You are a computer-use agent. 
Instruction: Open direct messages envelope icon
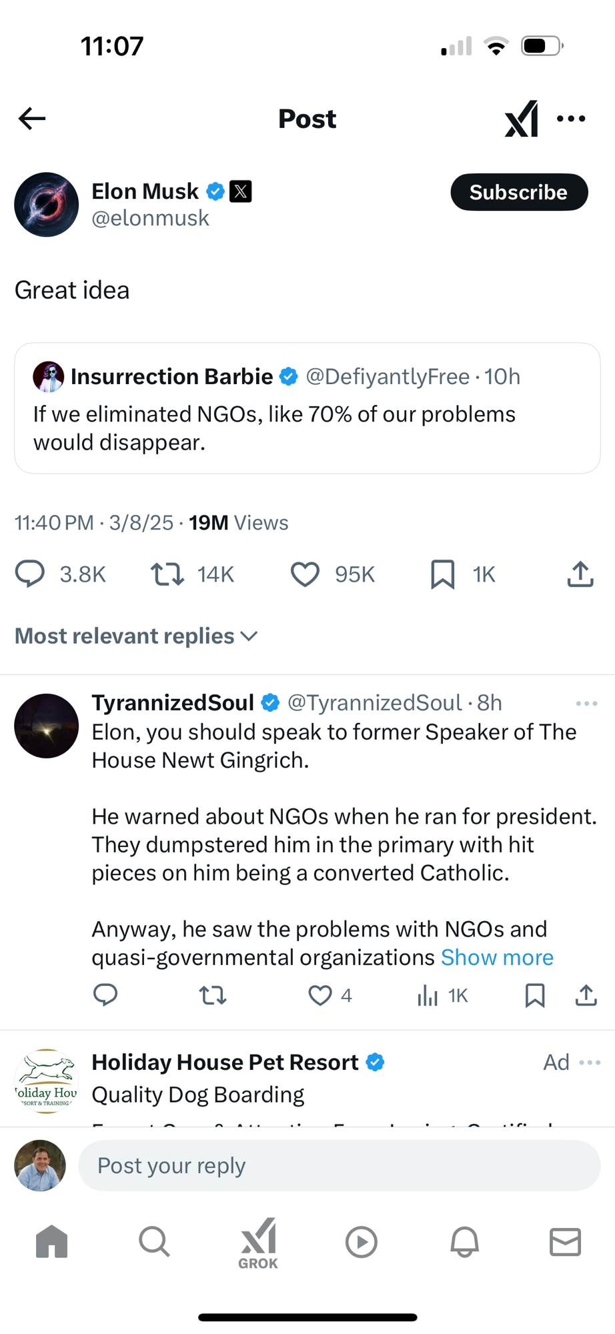coord(565,1242)
